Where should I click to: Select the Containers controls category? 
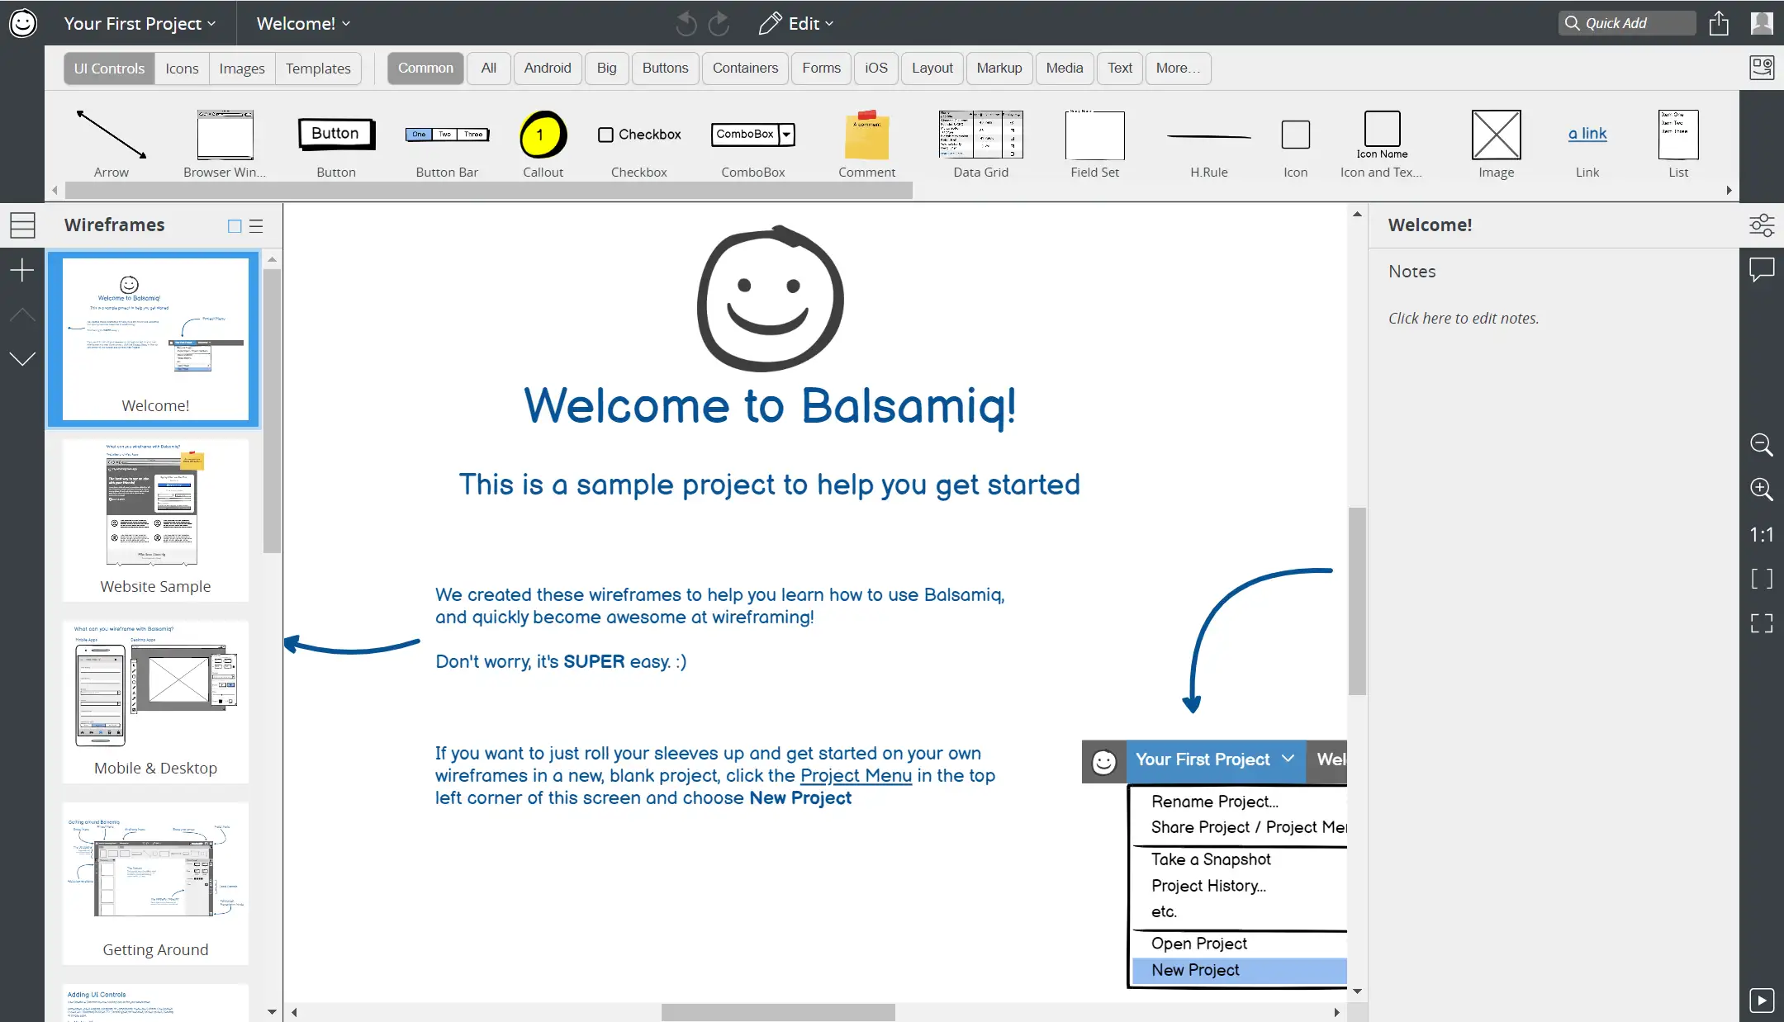click(x=745, y=69)
